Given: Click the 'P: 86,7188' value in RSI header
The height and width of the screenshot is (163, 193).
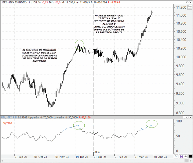Looking at the screenshot, I should (x=85, y=117).
